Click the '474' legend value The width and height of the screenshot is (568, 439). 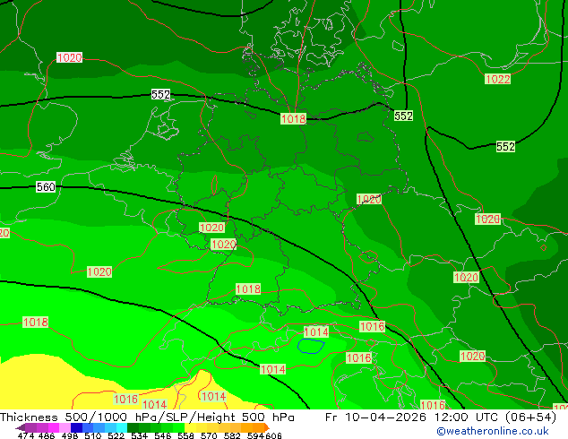click(26, 435)
